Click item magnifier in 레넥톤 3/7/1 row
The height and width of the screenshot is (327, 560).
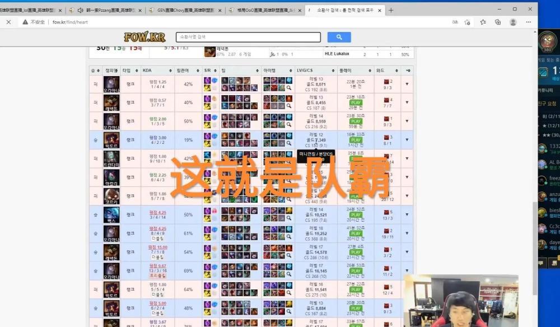288,106
